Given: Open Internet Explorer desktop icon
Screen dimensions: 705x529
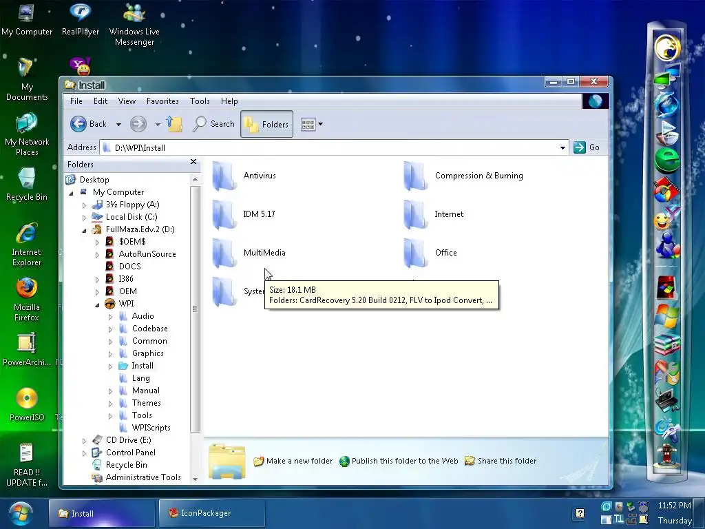Looking at the screenshot, I should (x=27, y=245).
